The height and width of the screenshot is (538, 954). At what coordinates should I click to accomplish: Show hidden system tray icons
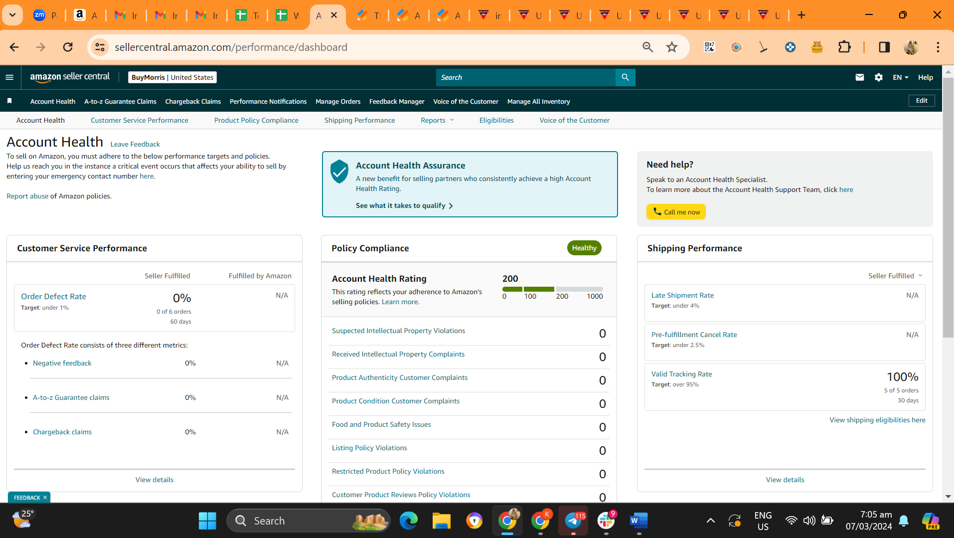tap(711, 521)
